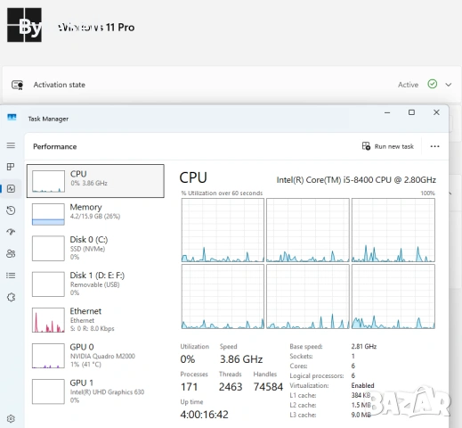This screenshot has height=428, width=462.
Task: Click Run new task
Action: (x=387, y=146)
